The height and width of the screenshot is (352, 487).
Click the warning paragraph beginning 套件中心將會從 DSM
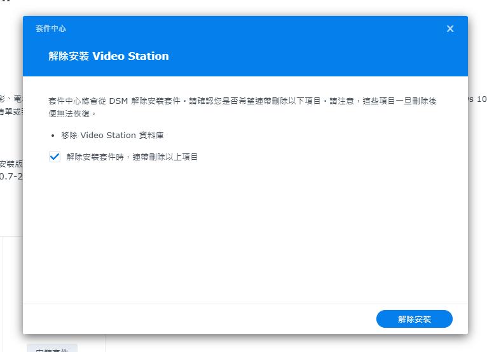pyautogui.click(x=243, y=107)
